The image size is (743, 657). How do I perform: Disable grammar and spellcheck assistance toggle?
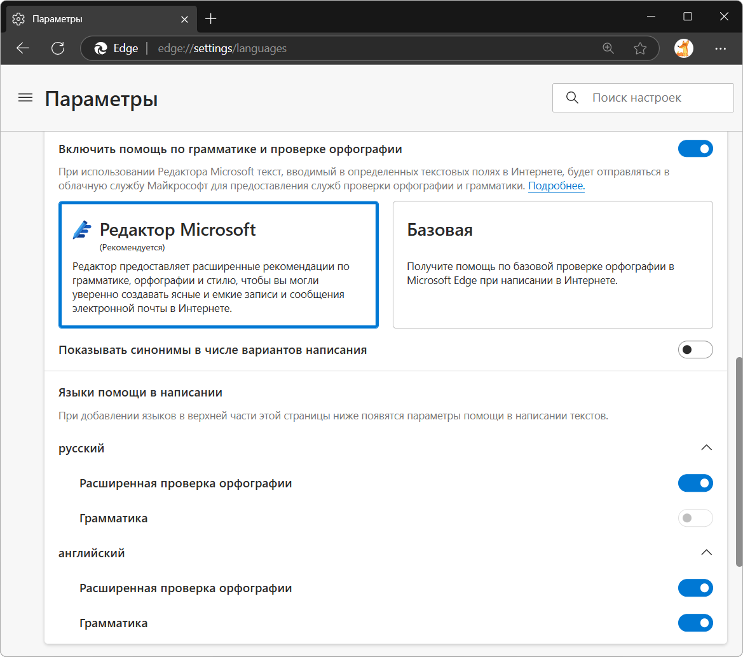tap(695, 149)
